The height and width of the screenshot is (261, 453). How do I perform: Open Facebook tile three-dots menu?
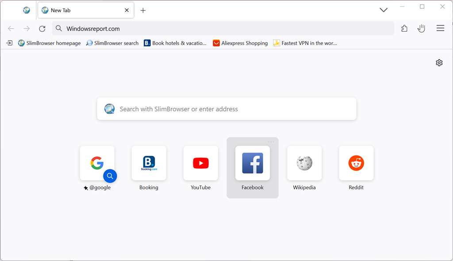tap(271, 142)
